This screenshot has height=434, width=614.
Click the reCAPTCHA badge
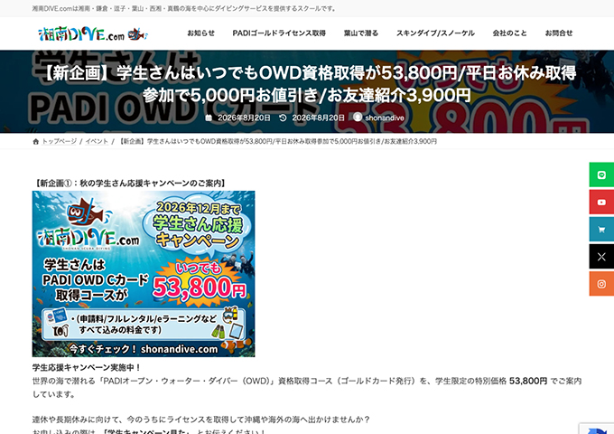[x=597, y=428]
